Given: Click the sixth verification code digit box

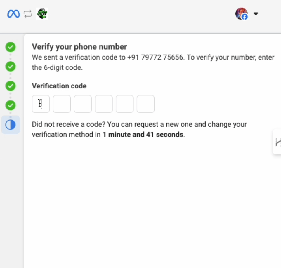Looking at the screenshot, I should [x=145, y=104].
